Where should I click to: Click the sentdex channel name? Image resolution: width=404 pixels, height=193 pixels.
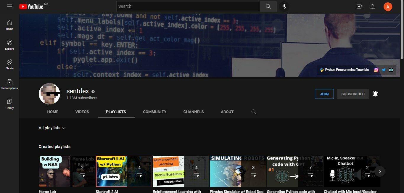pos(78,91)
